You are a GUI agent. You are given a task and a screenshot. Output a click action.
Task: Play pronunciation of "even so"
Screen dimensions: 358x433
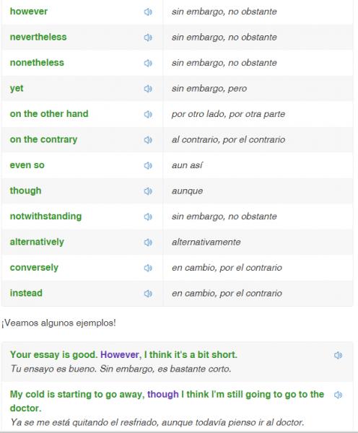148,165
